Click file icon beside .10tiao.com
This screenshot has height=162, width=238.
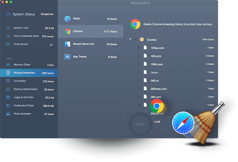click(145, 48)
